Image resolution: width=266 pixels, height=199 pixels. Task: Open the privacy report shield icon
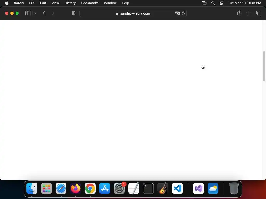[73, 13]
